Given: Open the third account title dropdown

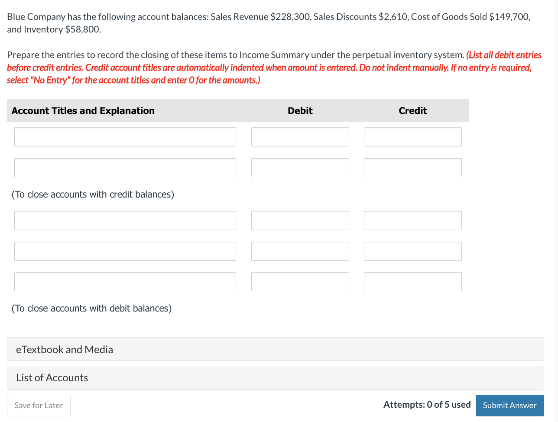Looking at the screenshot, I should (x=125, y=220).
